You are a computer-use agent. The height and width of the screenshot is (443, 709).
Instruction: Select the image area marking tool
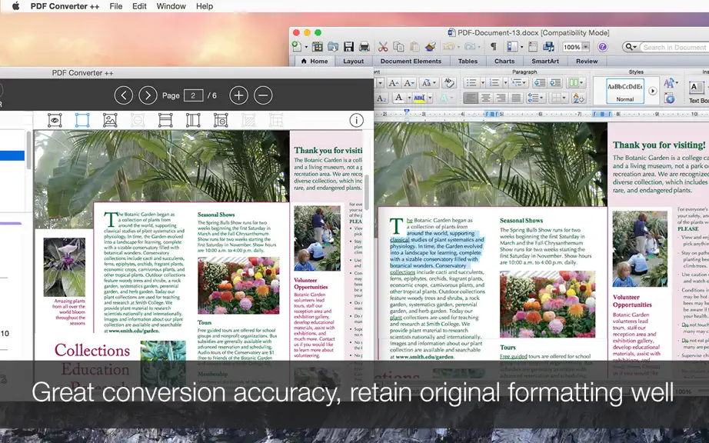110,120
